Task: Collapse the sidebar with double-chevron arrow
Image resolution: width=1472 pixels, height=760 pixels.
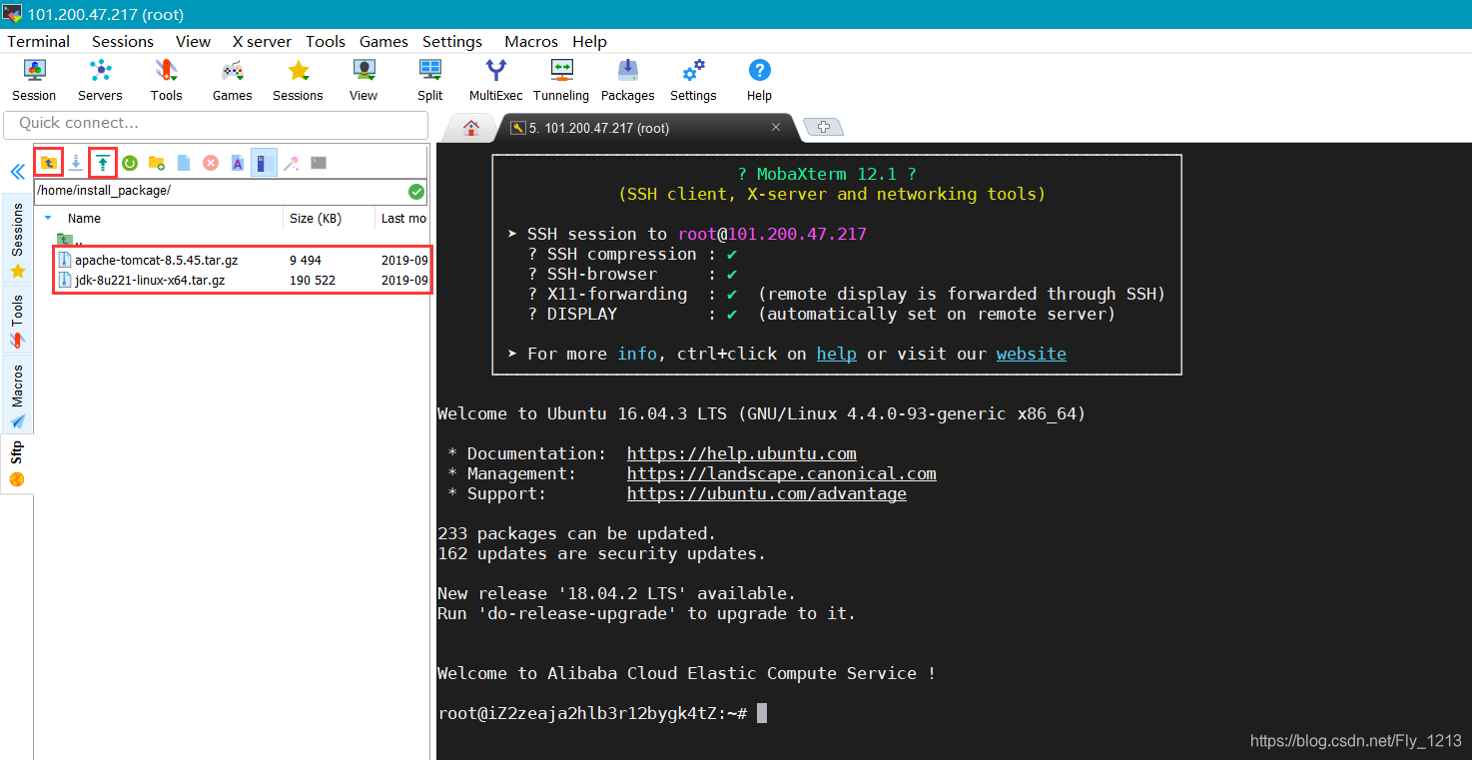Action: 17,172
